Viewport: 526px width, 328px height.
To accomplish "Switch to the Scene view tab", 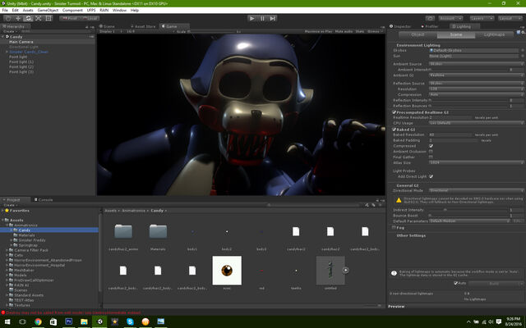I will point(107,26).
